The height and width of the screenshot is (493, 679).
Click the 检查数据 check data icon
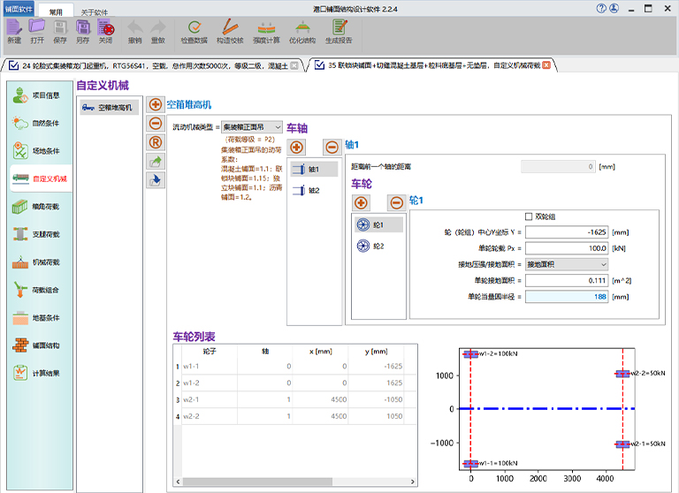(x=194, y=30)
